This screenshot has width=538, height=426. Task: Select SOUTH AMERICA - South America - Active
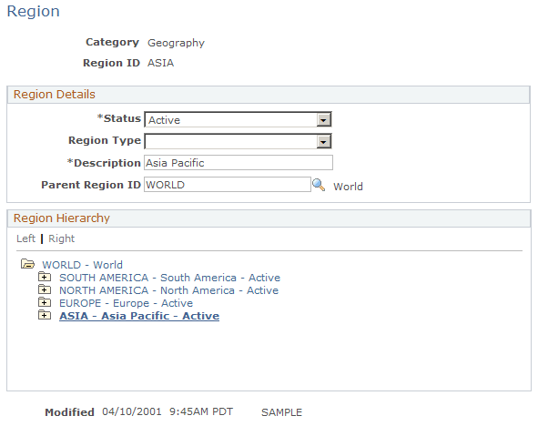169,278
